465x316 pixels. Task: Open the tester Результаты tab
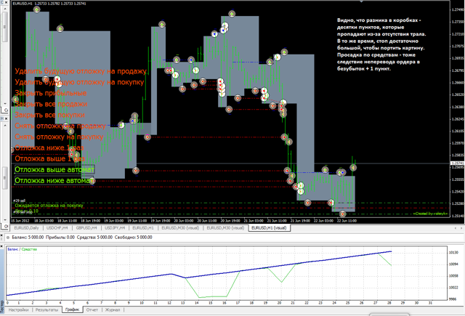(46, 309)
